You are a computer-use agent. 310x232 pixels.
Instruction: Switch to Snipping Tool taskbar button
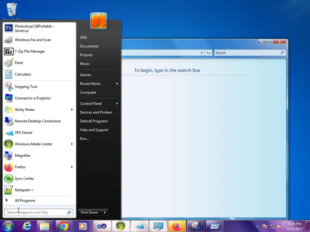point(196,226)
